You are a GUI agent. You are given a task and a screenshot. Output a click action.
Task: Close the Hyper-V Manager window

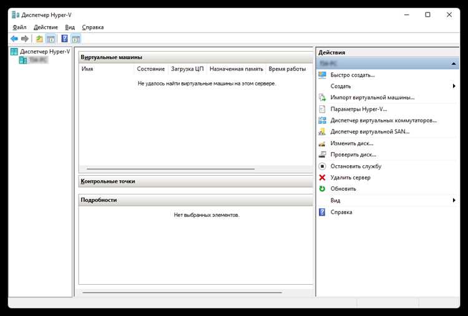[449, 14]
